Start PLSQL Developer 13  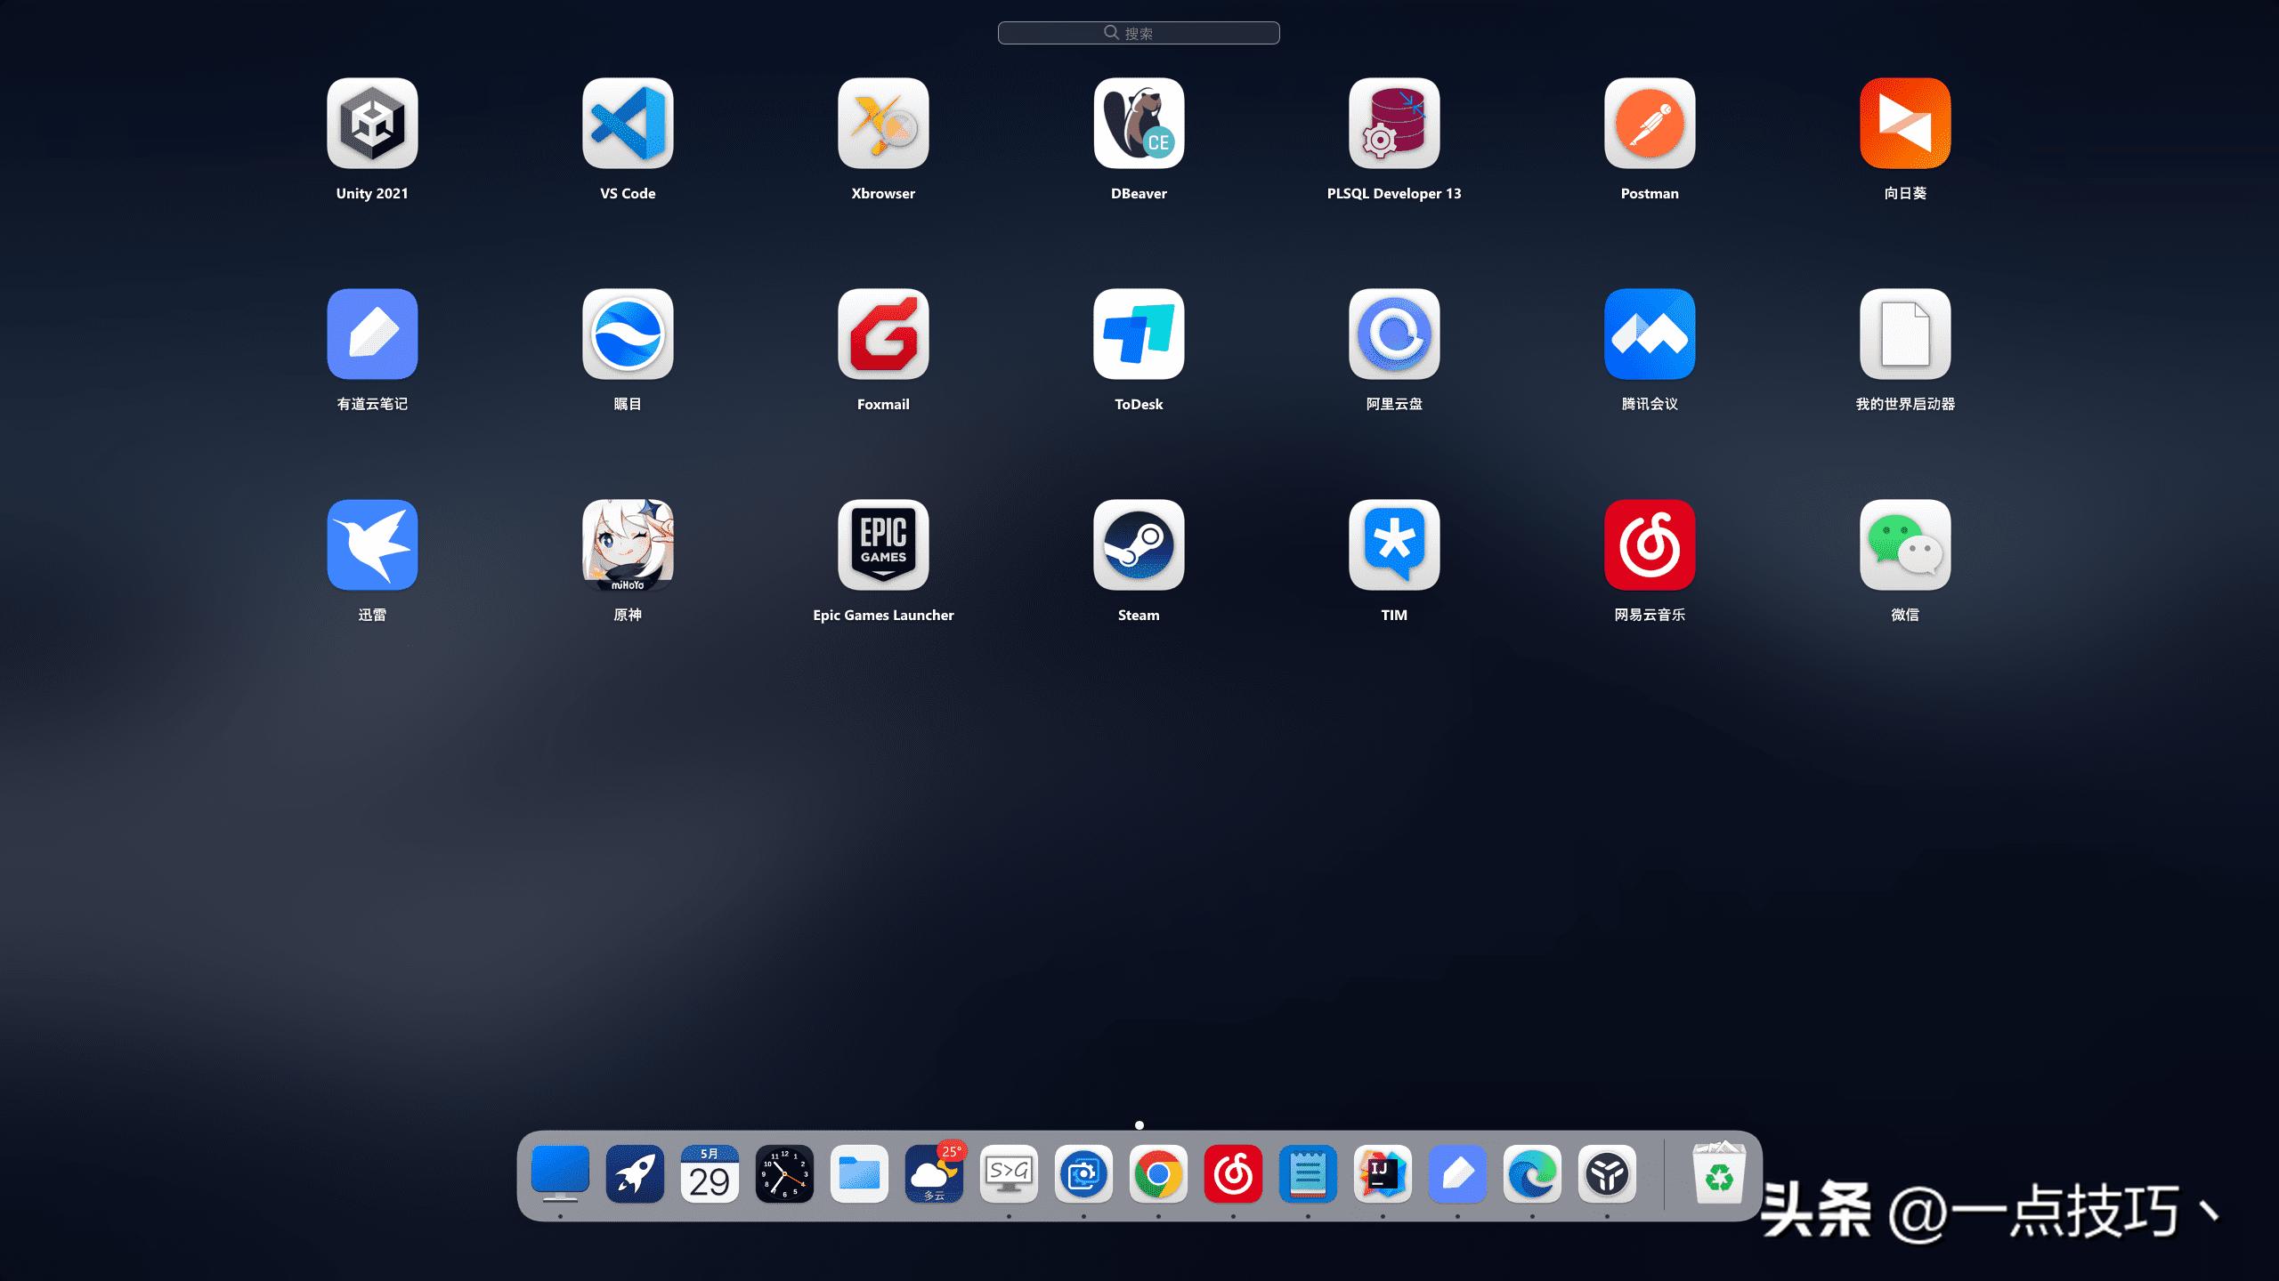(1393, 125)
